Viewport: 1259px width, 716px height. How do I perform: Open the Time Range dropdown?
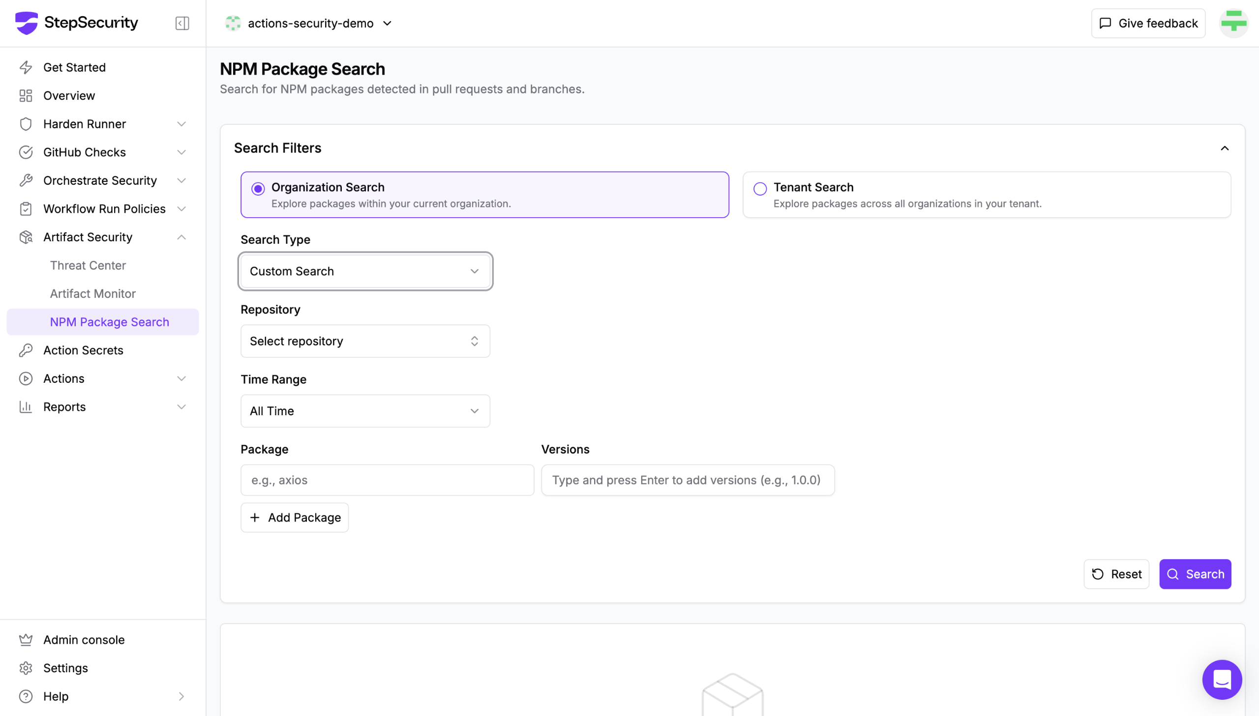coord(365,411)
